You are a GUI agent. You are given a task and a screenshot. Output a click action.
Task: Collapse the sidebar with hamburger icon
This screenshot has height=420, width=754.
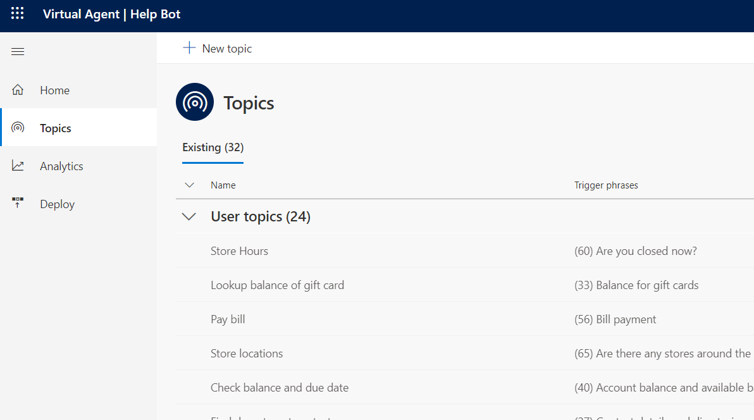click(18, 51)
